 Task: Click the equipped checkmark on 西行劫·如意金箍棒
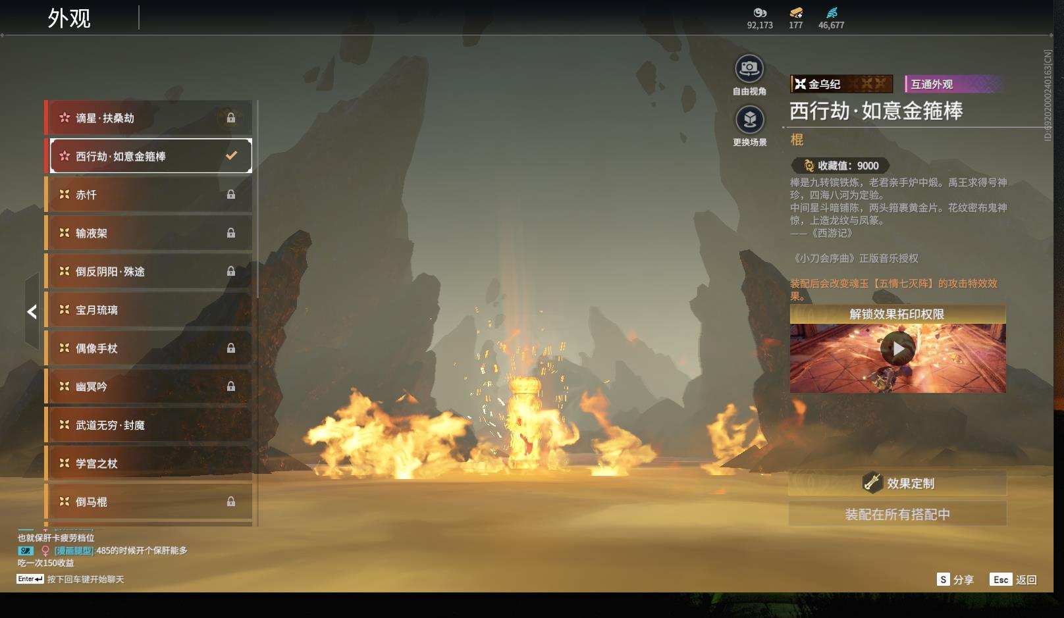click(x=231, y=156)
